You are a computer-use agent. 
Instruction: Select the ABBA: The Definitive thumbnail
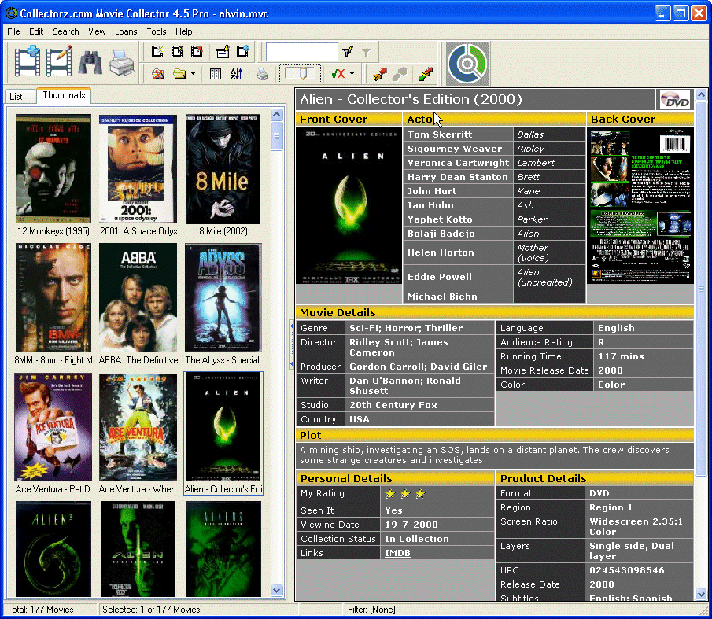(x=138, y=304)
